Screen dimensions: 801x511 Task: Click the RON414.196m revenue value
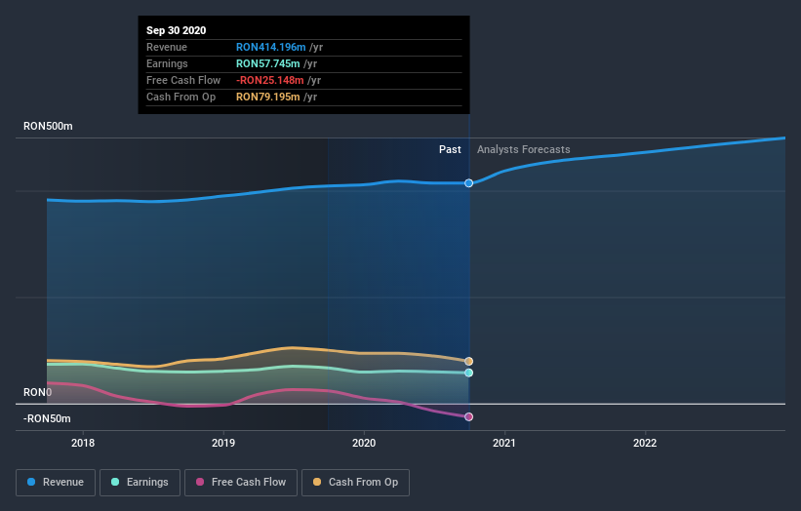point(271,47)
